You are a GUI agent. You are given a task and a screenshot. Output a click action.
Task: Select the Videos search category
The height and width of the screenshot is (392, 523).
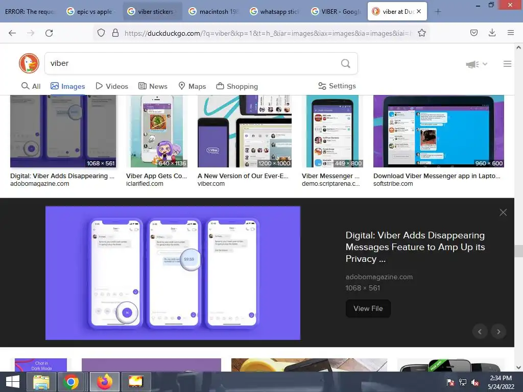point(112,86)
